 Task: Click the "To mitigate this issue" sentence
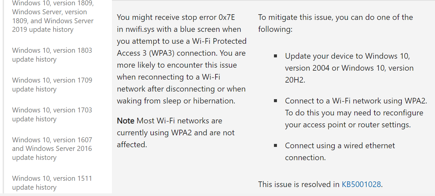[x=335, y=23]
